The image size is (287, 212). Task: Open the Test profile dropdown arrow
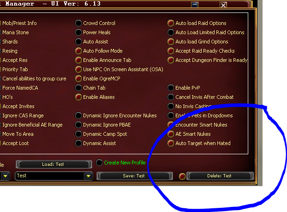tap(89, 176)
